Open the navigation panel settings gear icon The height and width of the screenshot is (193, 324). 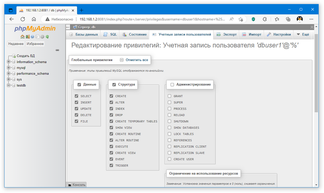(42, 37)
